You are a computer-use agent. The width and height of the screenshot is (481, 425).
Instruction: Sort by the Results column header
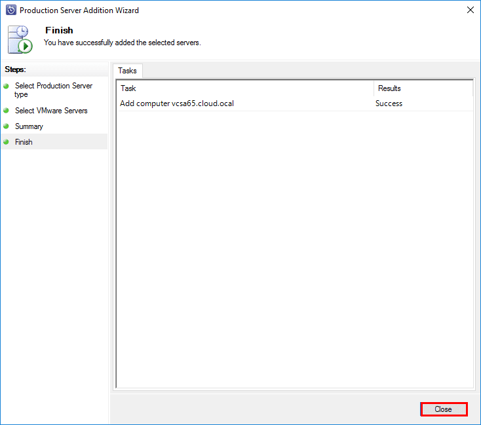(423, 88)
